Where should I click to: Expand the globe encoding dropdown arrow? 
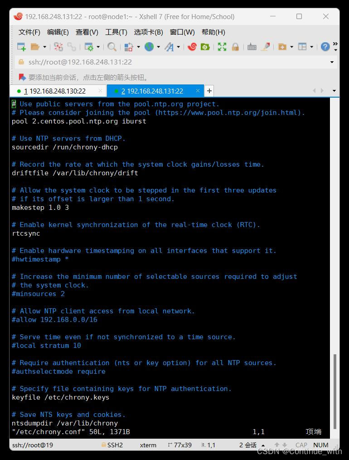click(158, 47)
